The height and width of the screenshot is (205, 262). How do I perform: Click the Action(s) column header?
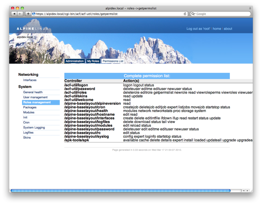(131, 81)
